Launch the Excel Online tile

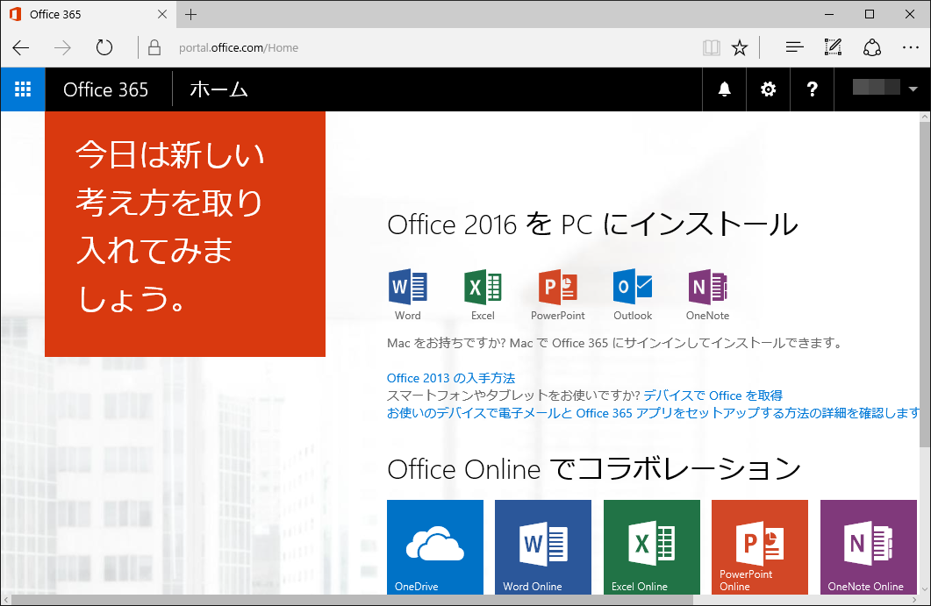pyautogui.click(x=652, y=546)
